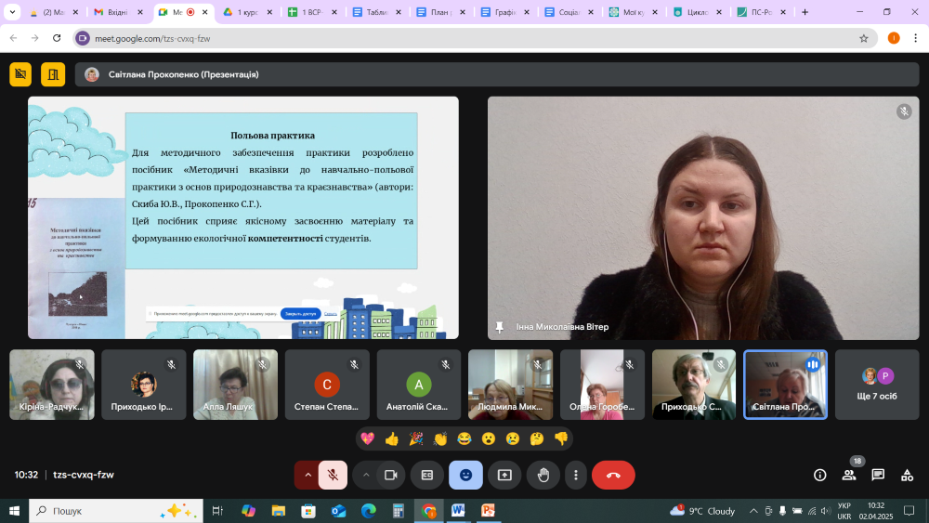This screenshot has height=523, width=929.
Task: Switch to the '1 курс' Drive tab
Action: click(248, 12)
